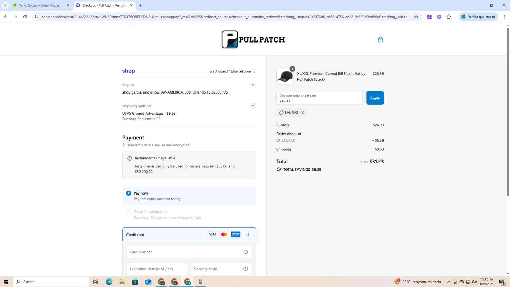The height and width of the screenshot is (287, 510).
Task: Select Pay in 2 installments option
Action: [x=129, y=212]
